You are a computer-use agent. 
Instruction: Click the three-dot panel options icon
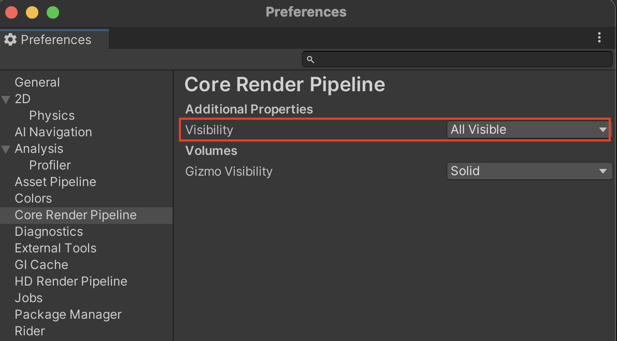tap(599, 37)
